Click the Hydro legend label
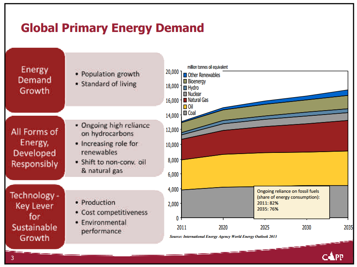The image size is (357, 267). pos(193,88)
